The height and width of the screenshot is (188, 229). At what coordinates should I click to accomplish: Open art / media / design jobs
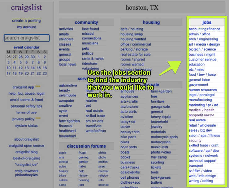tap(204, 44)
